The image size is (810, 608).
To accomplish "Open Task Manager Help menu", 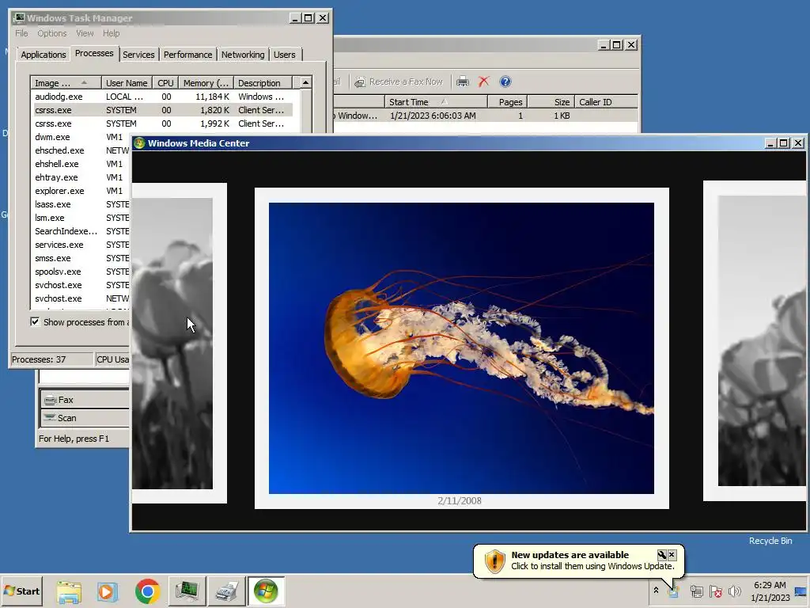I will (x=111, y=33).
